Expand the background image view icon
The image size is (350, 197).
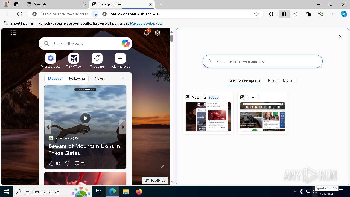162,167
